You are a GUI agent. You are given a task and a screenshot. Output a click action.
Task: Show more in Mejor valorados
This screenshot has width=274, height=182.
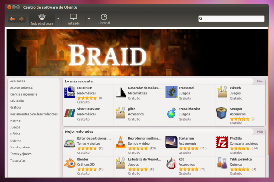(x=260, y=131)
